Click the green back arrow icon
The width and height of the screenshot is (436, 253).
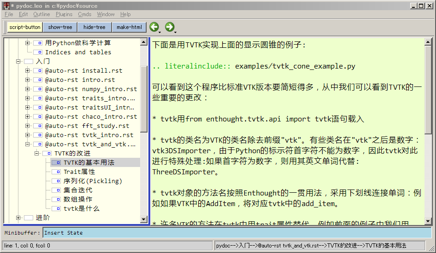[154, 27]
